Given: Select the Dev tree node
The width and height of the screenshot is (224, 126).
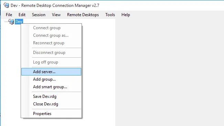Looking at the screenshot, I should coord(19,22).
